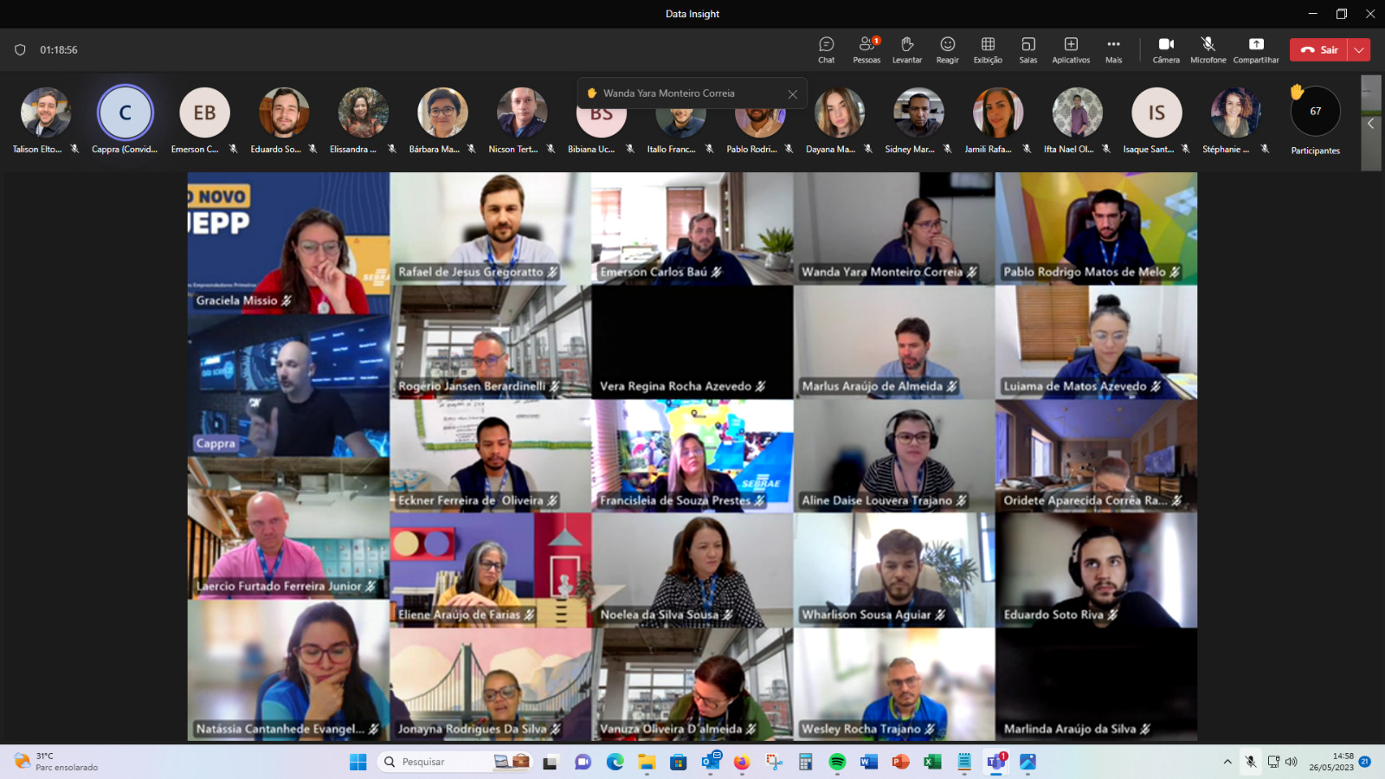
Task: Toggle system microphone mute in tray
Action: [x=1250, y=762]
